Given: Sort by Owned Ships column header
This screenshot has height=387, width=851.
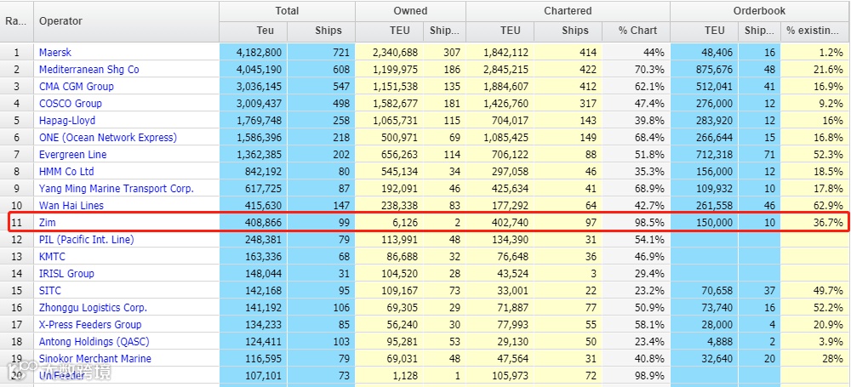Looking at the screenshot, I should coord(444,31).
